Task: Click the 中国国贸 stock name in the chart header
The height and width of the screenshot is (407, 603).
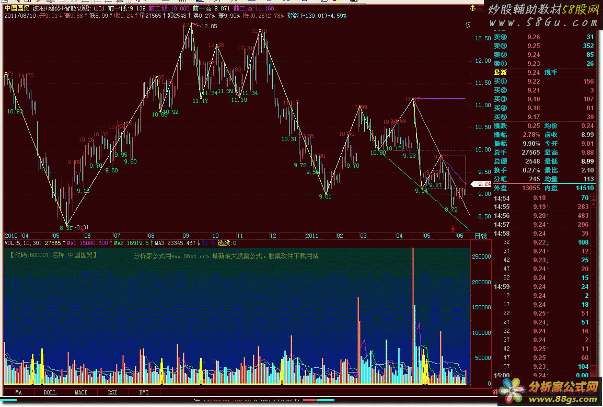Action: coord(17,8)
